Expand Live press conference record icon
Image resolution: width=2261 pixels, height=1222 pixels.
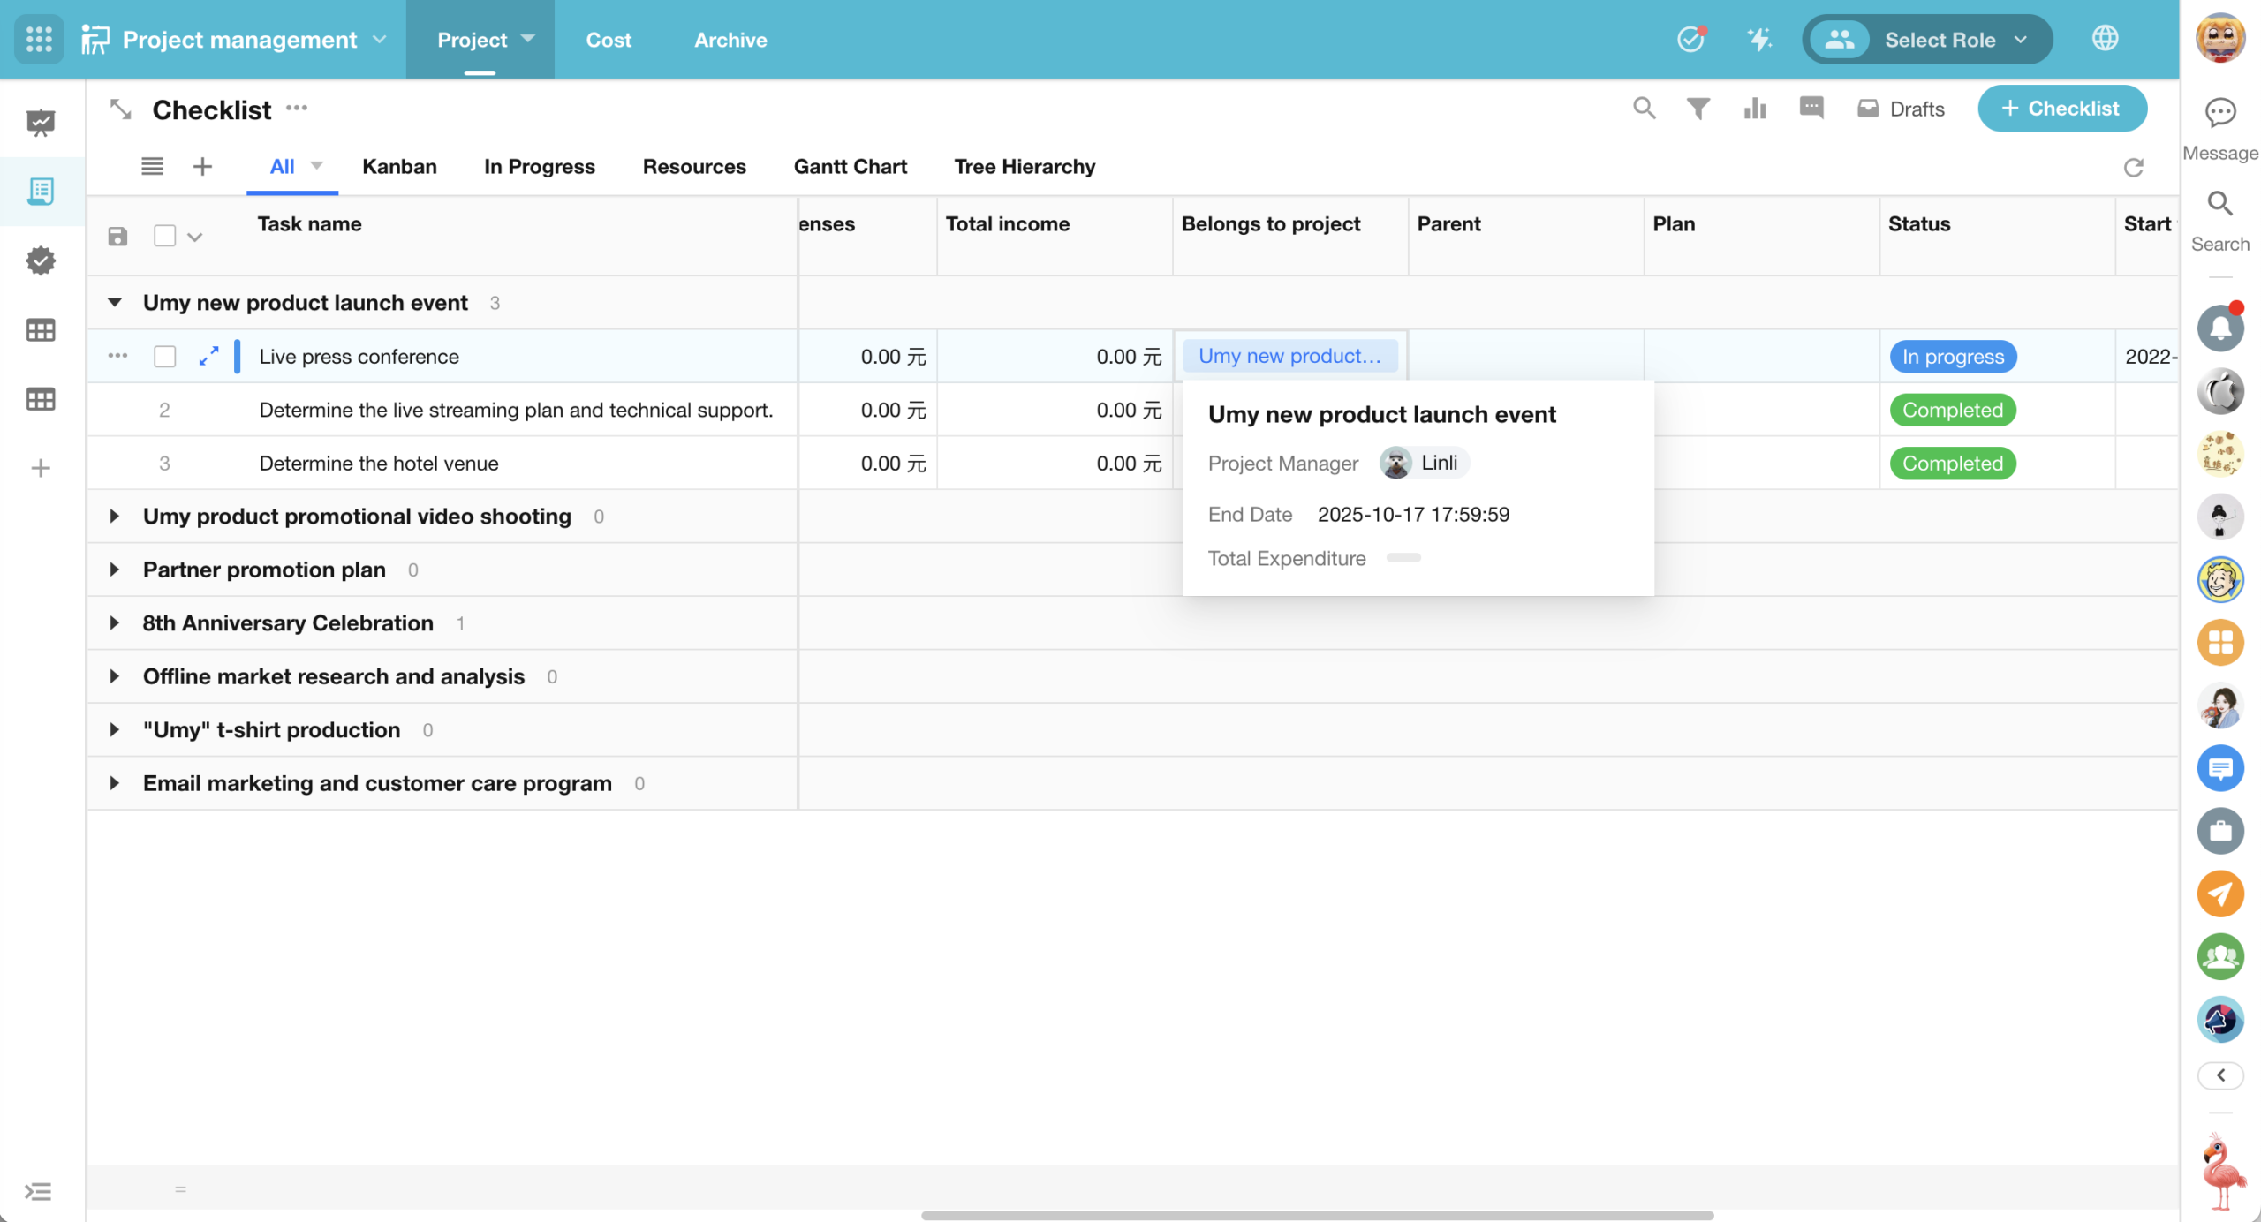point(208,356)
